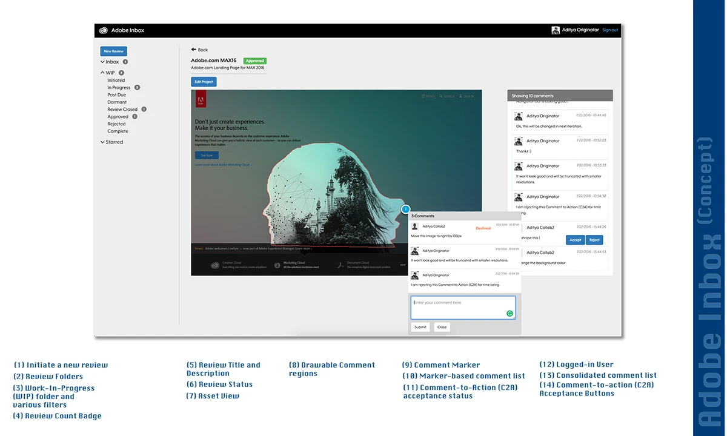Click the blue comment marker on the asset

(405, 210)
